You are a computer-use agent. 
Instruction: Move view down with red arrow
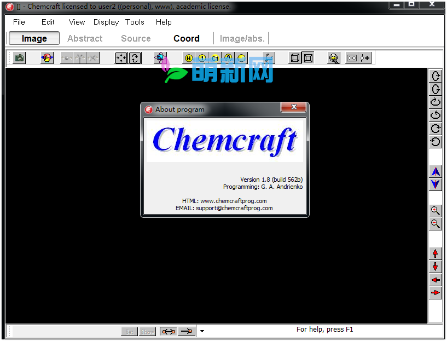[436, 267]
